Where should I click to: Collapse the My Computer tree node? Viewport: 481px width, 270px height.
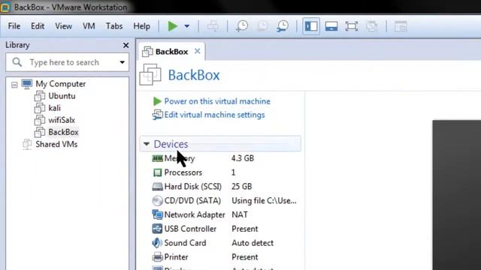click(x=14, y=85)
